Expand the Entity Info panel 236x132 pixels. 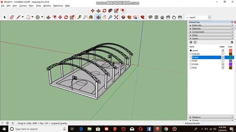click(x=211, y=25)
